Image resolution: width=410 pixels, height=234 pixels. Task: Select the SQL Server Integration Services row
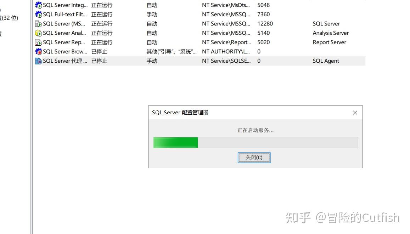point(106,5)
